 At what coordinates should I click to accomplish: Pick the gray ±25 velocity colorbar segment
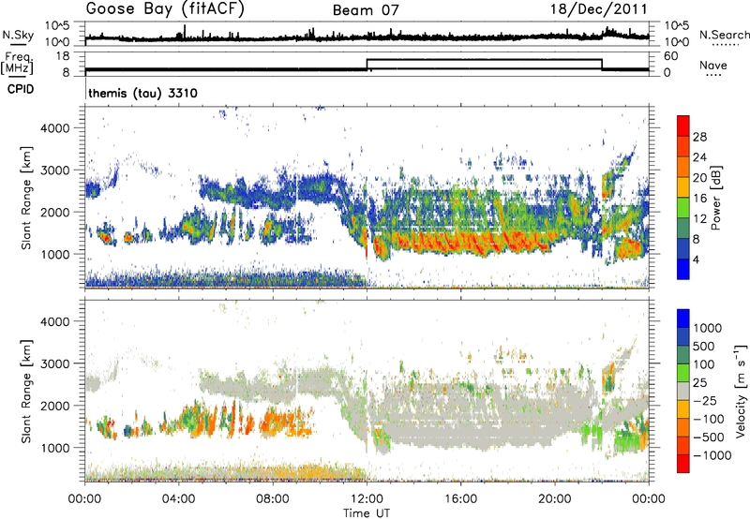coord(683,391)
